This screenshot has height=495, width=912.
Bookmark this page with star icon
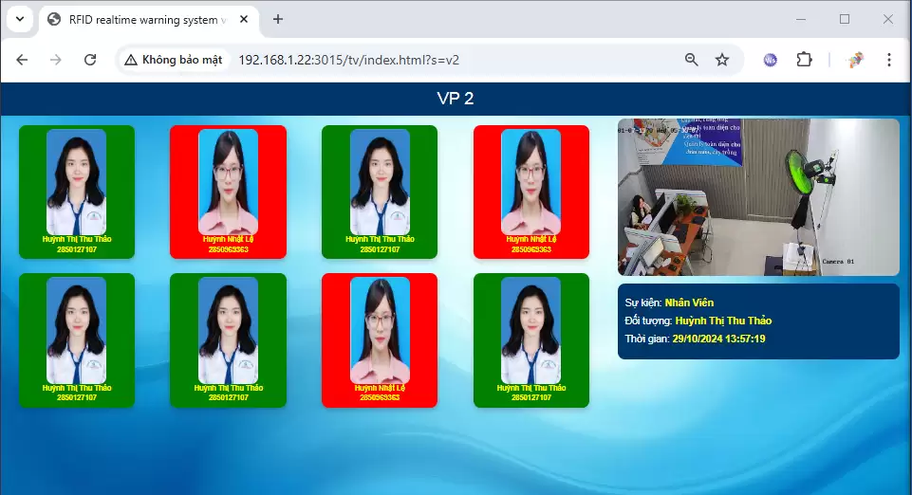pos(722,60)
